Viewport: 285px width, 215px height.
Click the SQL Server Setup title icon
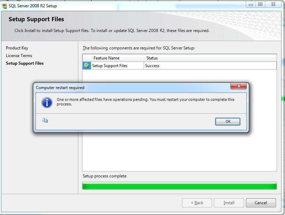[x=4, y=6]
